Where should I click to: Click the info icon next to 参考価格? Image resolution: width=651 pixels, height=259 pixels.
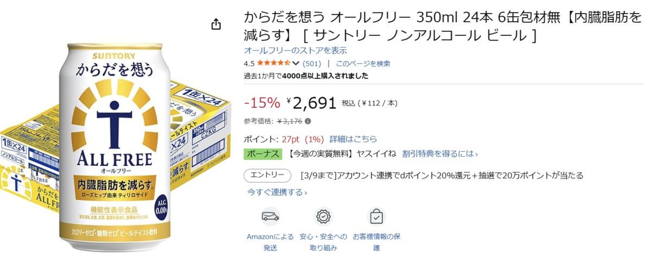coord(308,121)
